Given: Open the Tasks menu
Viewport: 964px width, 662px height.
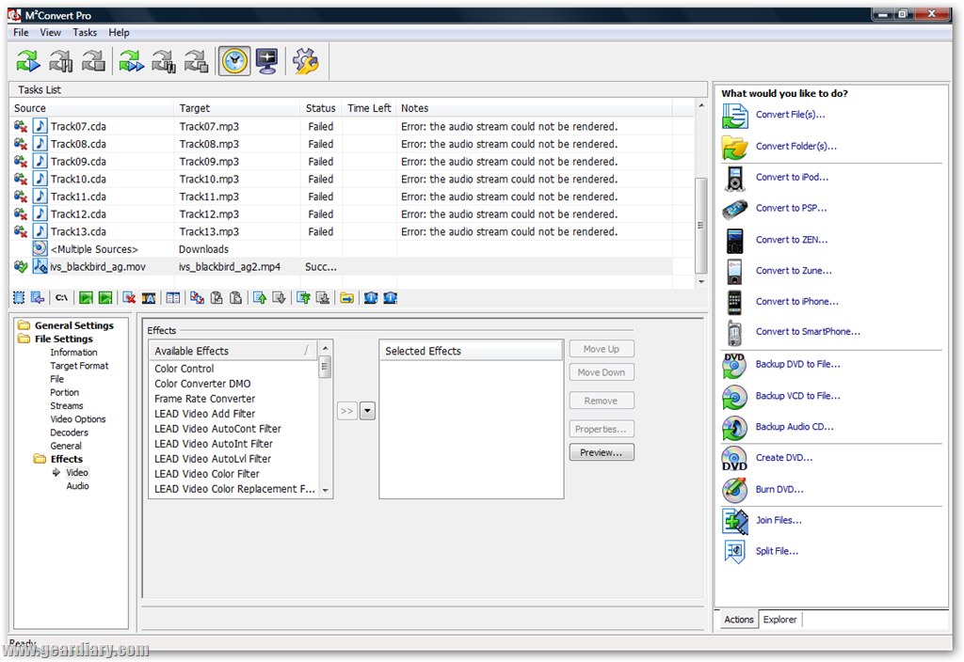Looking at the screenshot, I should tap(84, 33).
